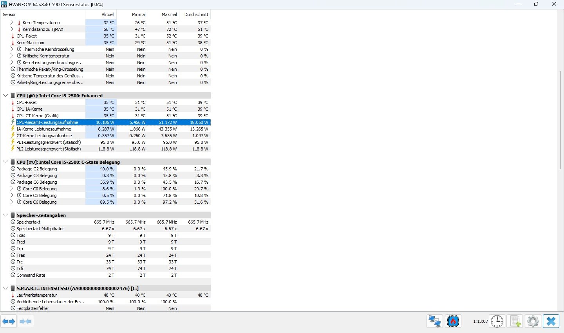Screen dimensions: 564x333
Task: Click the collapse columns inward arrows button
Action: tap(25, 321)
